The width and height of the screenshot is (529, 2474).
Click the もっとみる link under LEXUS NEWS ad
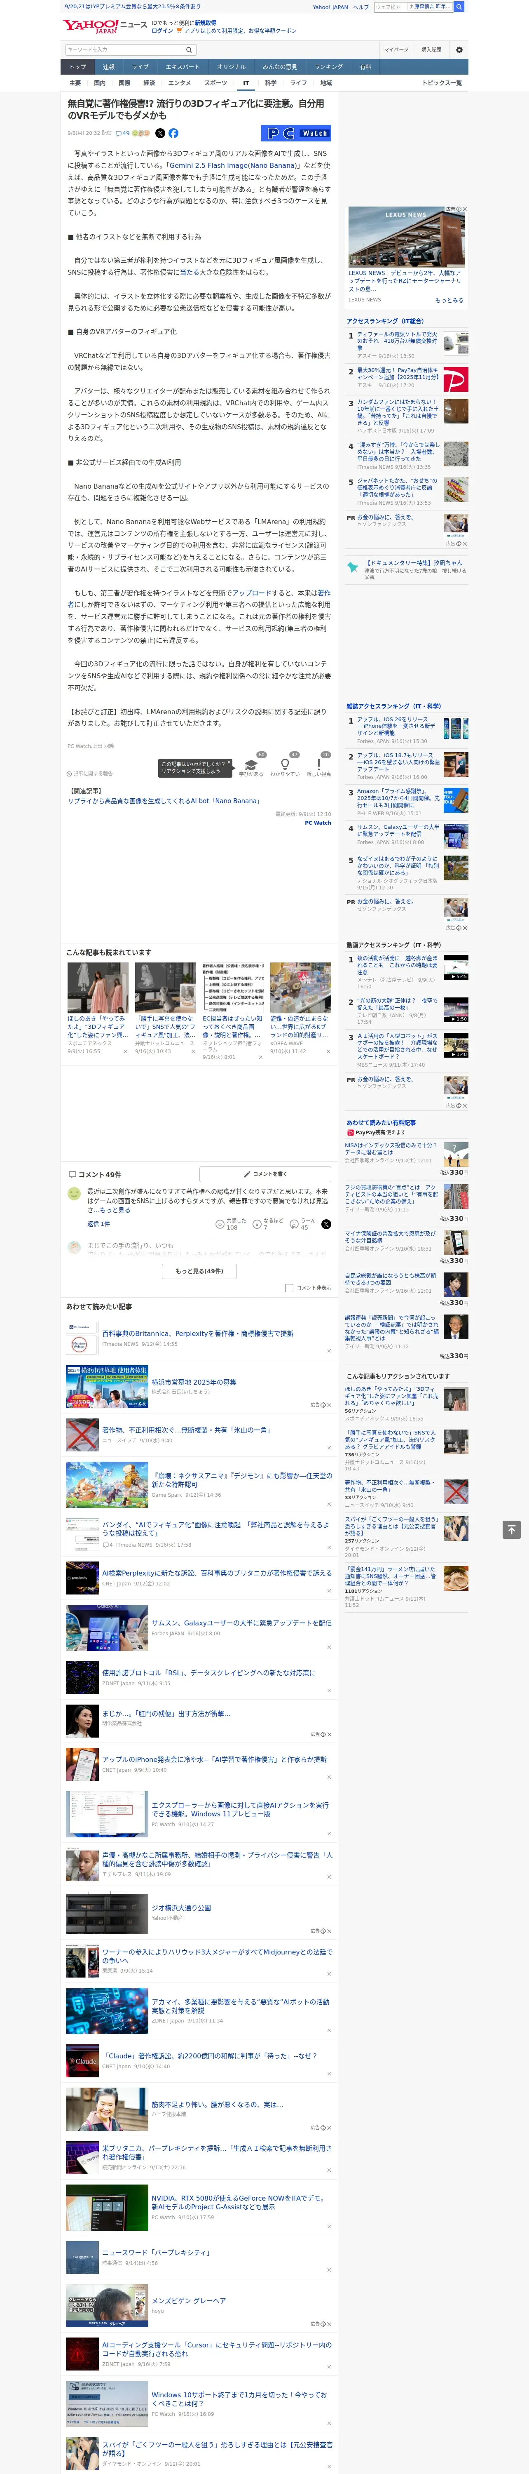[449, 300]
